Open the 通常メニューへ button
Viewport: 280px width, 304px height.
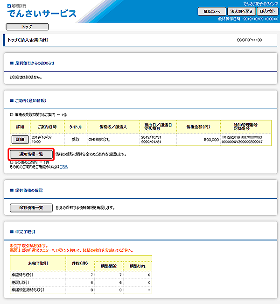click(212, 11)
